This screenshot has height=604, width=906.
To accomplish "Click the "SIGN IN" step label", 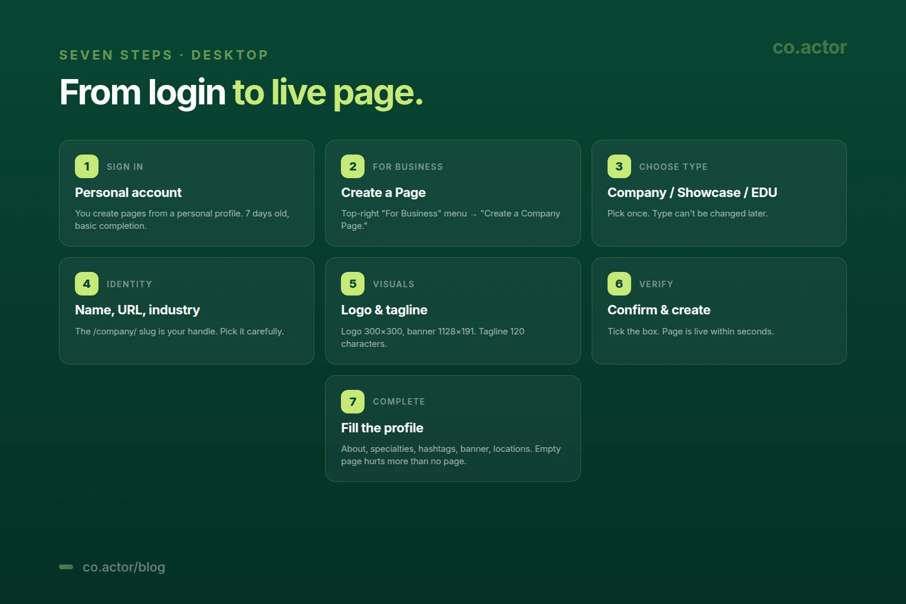I will tap(125, 167).
